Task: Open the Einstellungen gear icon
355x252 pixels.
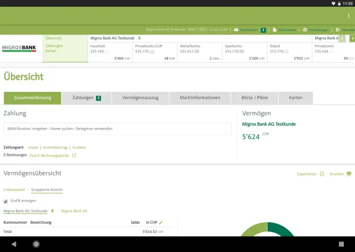Action: tap(305, 29)
